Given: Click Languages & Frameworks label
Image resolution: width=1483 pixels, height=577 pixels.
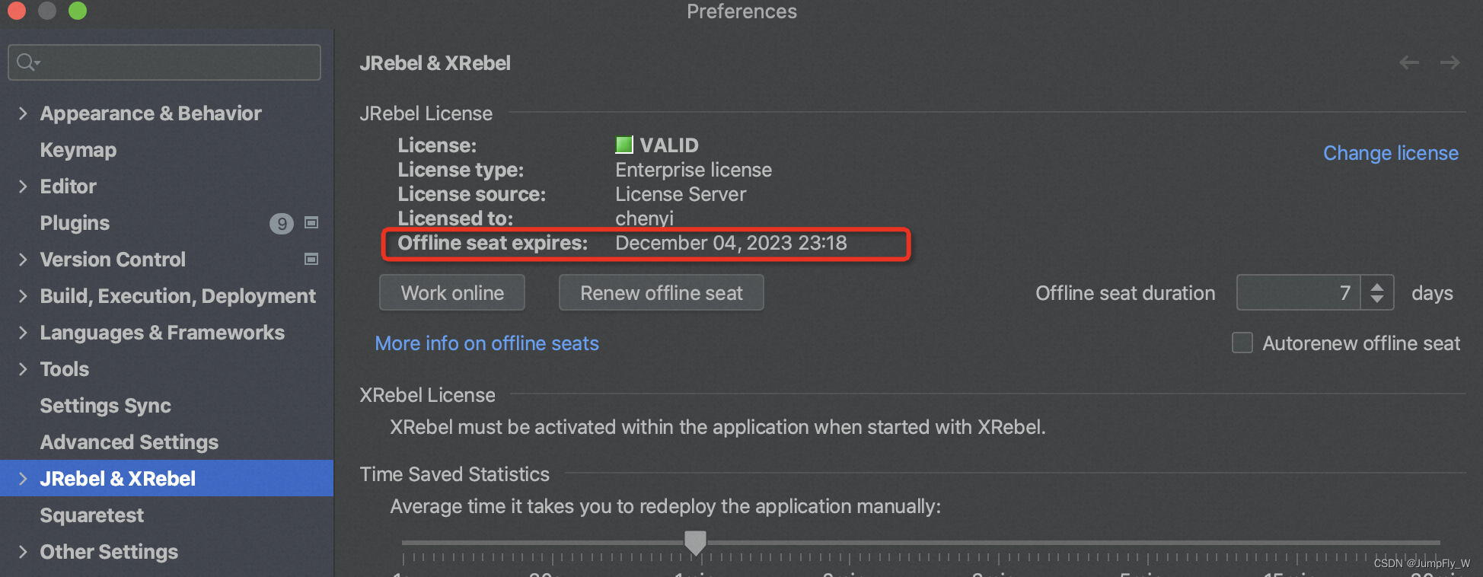Looking at the screenshot, I should click(x=162, y=333).
